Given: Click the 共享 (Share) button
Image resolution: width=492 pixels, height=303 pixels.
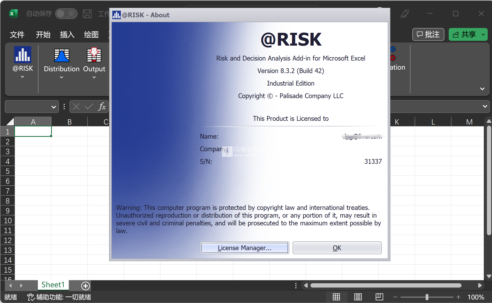Looking at the screenshot, I should click(x=464, y=34).
